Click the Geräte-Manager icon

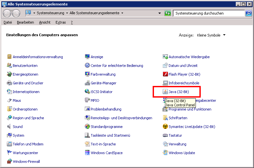(x=87, y=83)
